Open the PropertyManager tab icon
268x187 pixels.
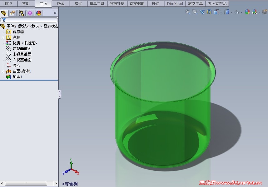coord(12,13)
